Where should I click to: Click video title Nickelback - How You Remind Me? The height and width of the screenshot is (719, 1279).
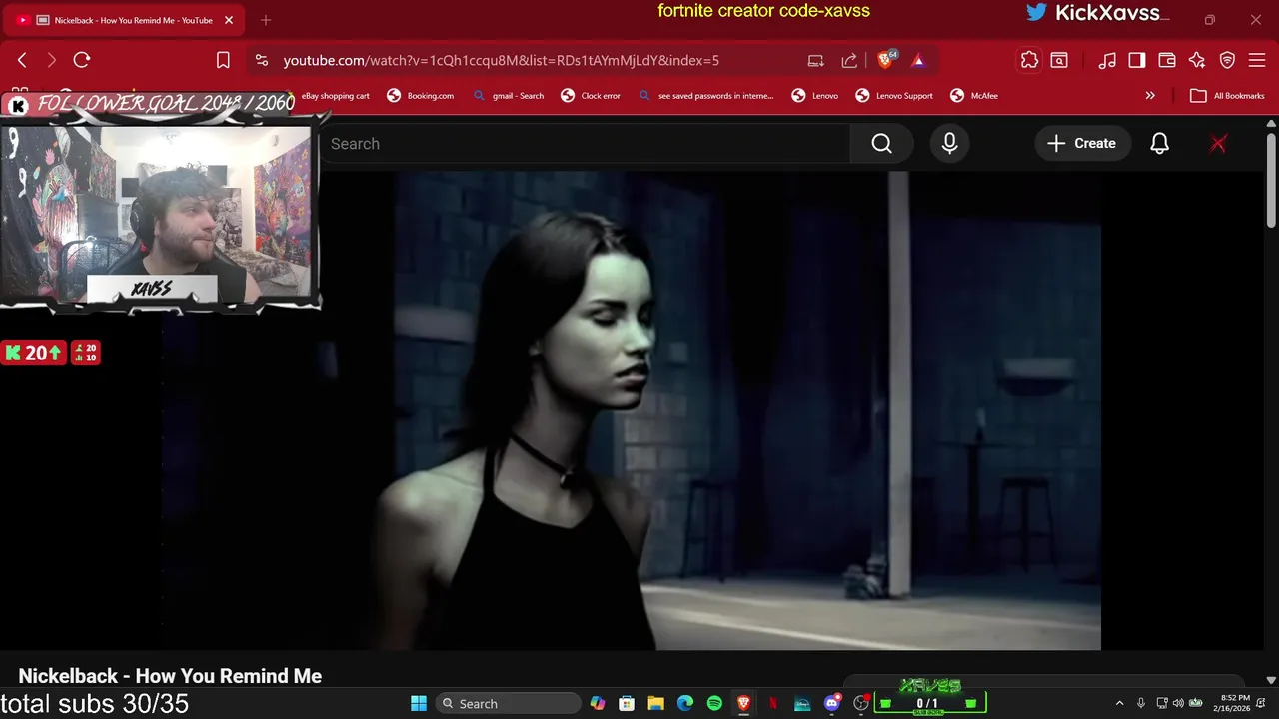(170, 676)
